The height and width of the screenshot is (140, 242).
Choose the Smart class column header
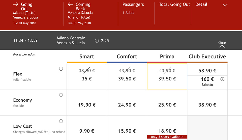[87, 57]
